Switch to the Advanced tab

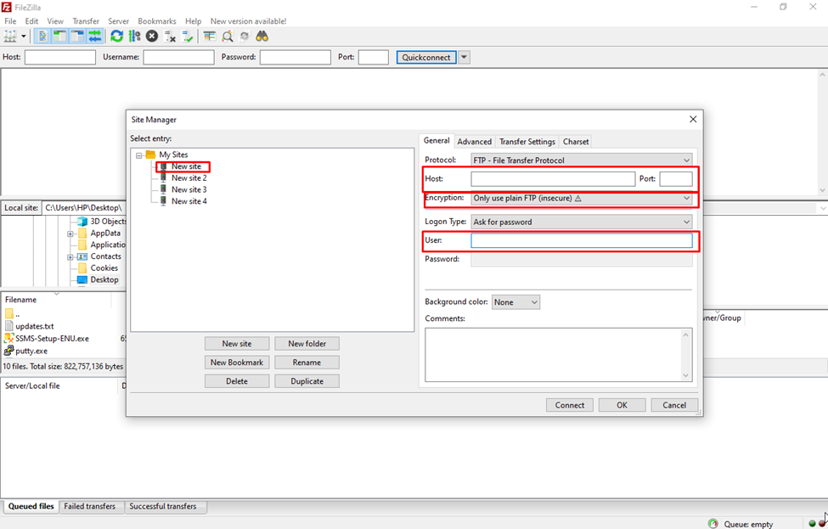click(x=474, y=142)
